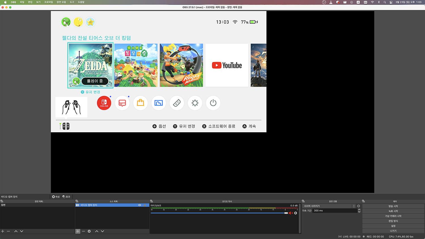
Task: Open transition properties gear icon
Action: coord(358,206)
